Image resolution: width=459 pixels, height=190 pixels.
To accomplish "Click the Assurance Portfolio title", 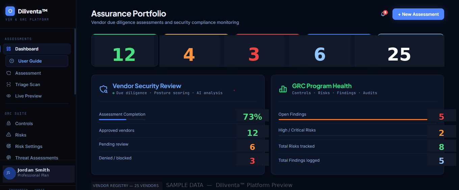I will [x=129, y=14].
